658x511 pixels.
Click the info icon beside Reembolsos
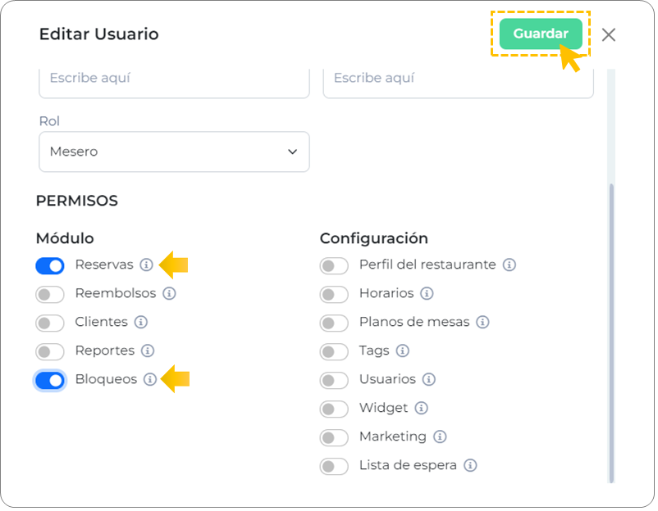click(x=169, y=293)
